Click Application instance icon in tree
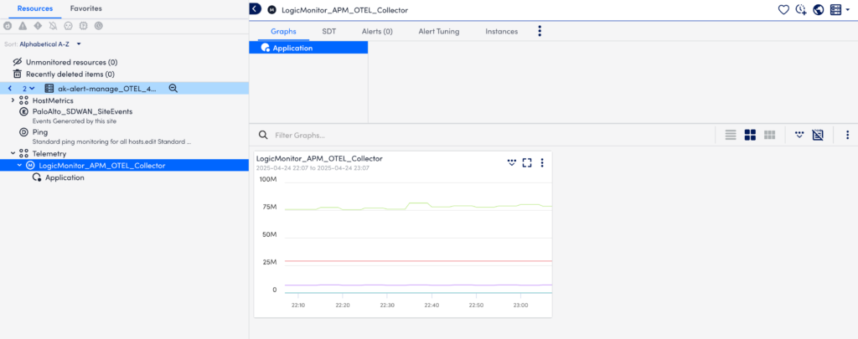Screen dimensions: 858x339 coord(37,177)
